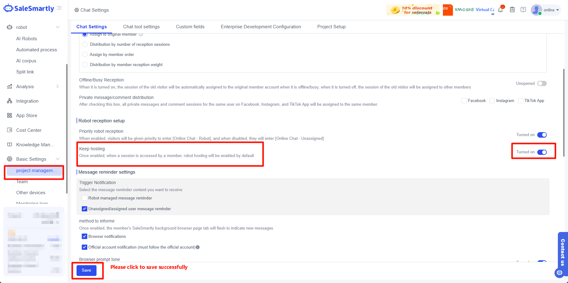Screen dimensions: 568x283
Task: Check the TikTok App checkbox
Action: 521,101
